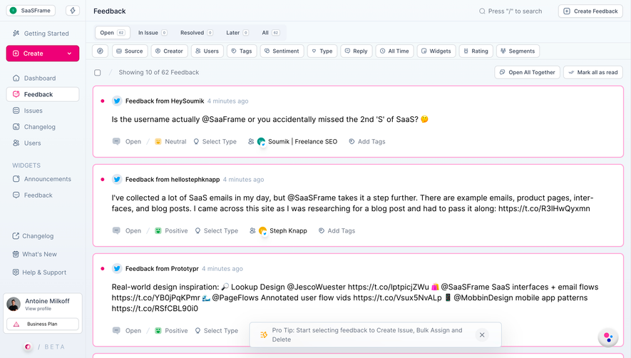Open Getting Started in sidebar
This screenshot has height=358, width=631.
[41, 34]
